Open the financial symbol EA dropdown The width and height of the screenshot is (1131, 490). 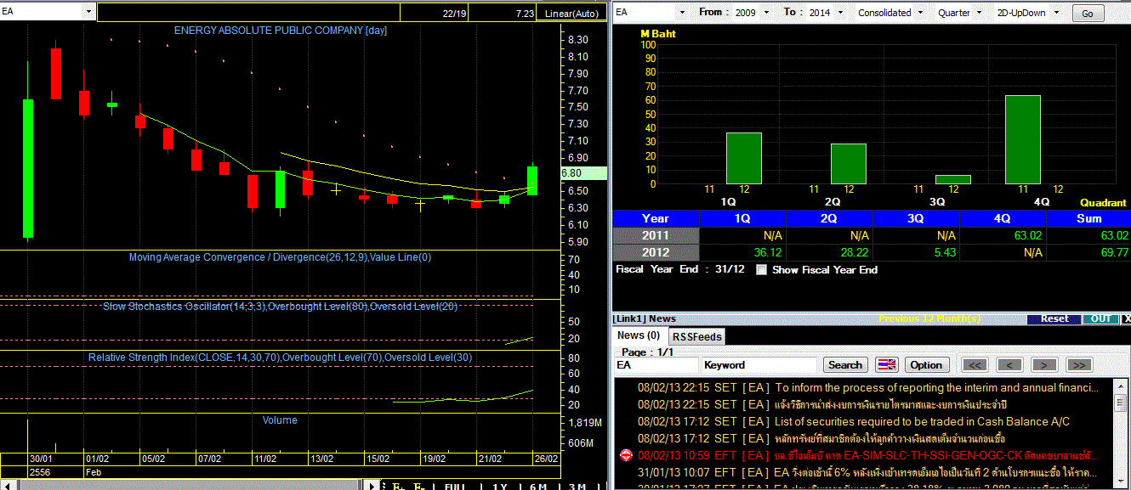681,13
